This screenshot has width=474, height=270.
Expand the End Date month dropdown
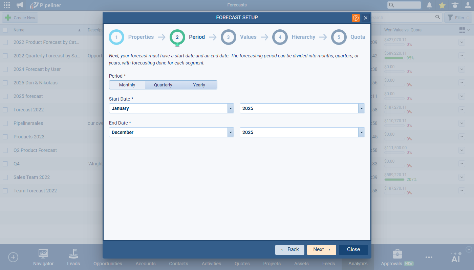231,132
